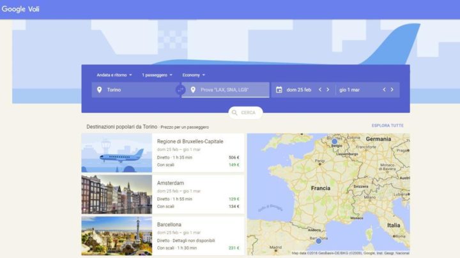Go to previous return date

click(x=384, y=90)
